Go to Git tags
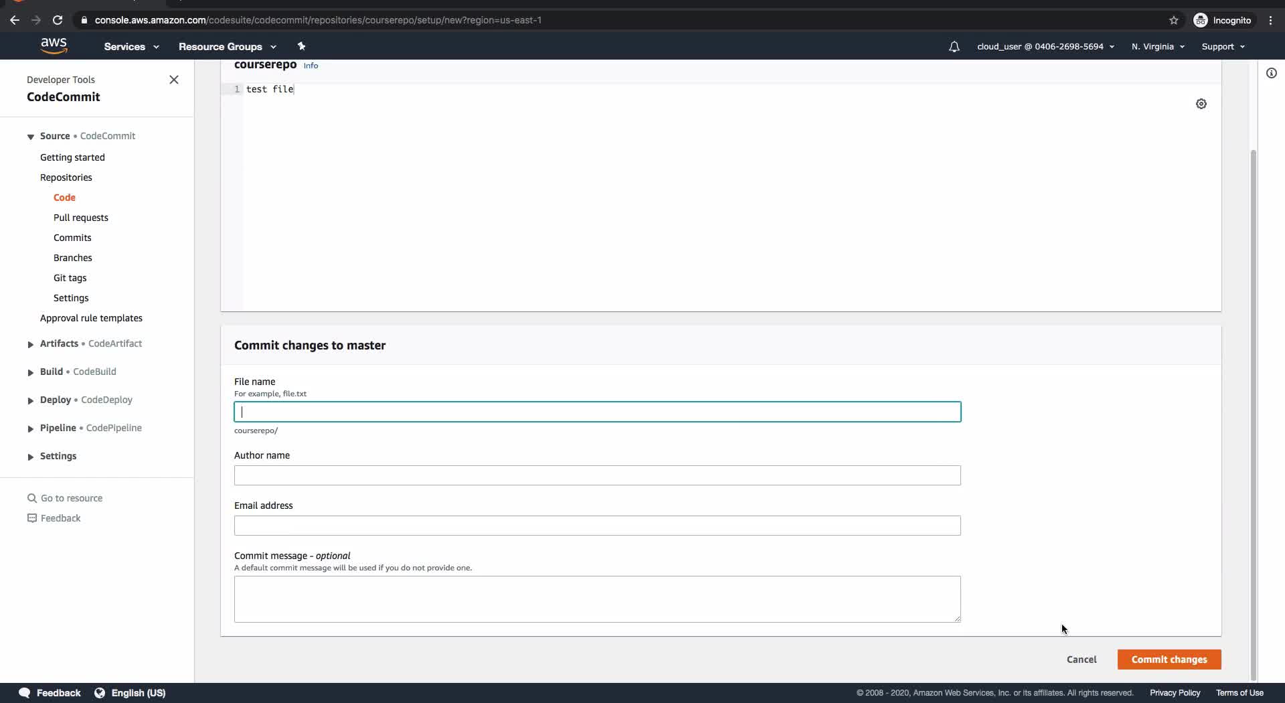The height and width of the screenshot is (703, 1285). pos(70,278)
